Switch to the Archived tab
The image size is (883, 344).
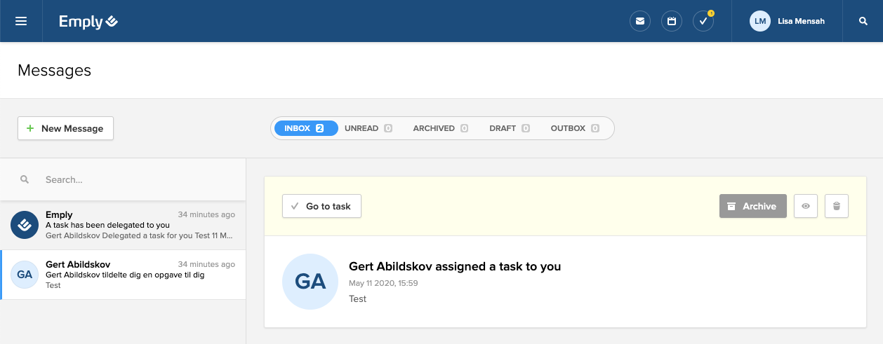coord(440,128)
